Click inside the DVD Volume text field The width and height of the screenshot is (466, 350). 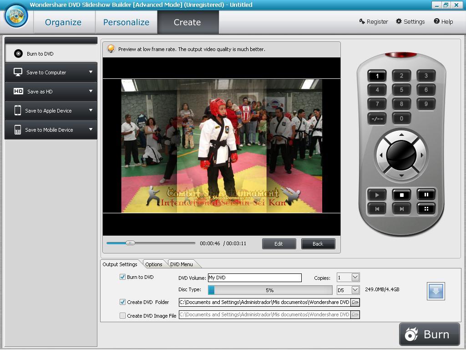255,278
